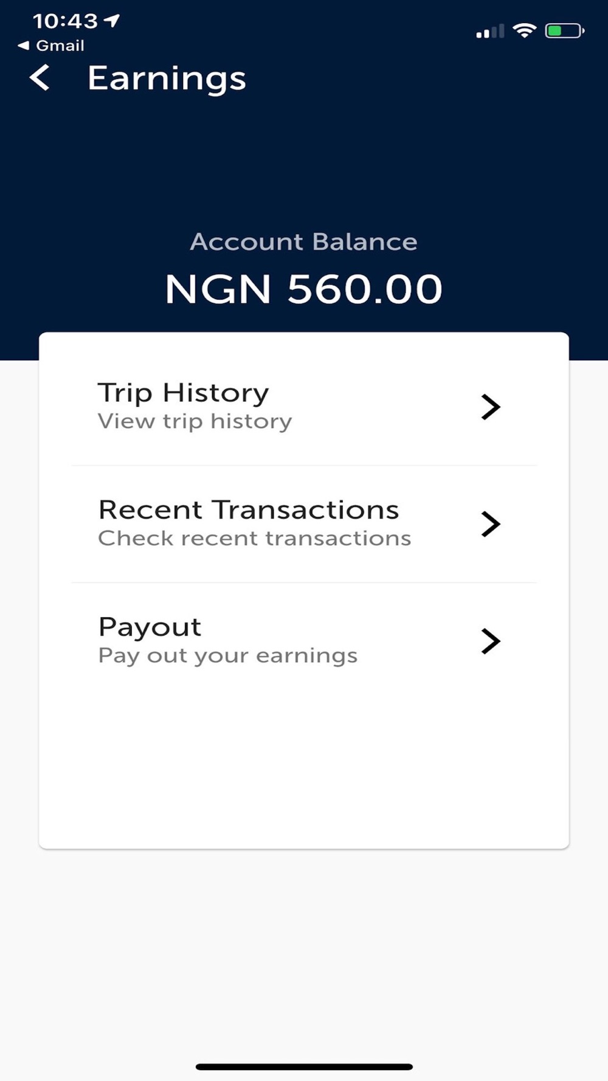Tap the back arrow beside Earnings
The height and width of the screenshot is (1081, 608).
tap(40, 78)
